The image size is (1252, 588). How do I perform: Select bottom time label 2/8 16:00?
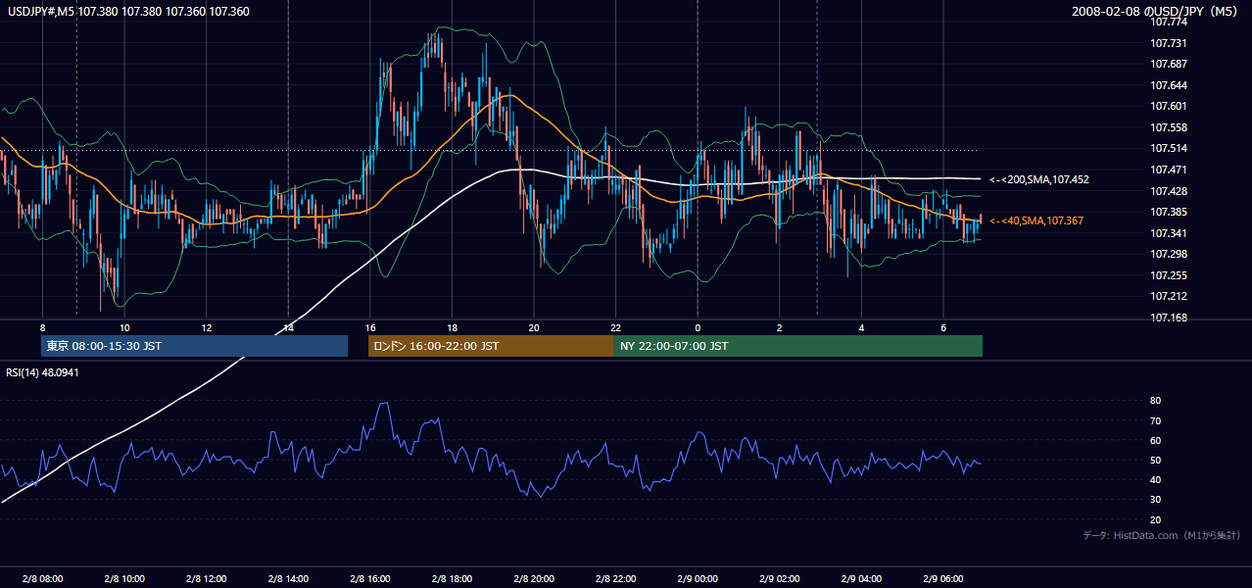(370, 579)
